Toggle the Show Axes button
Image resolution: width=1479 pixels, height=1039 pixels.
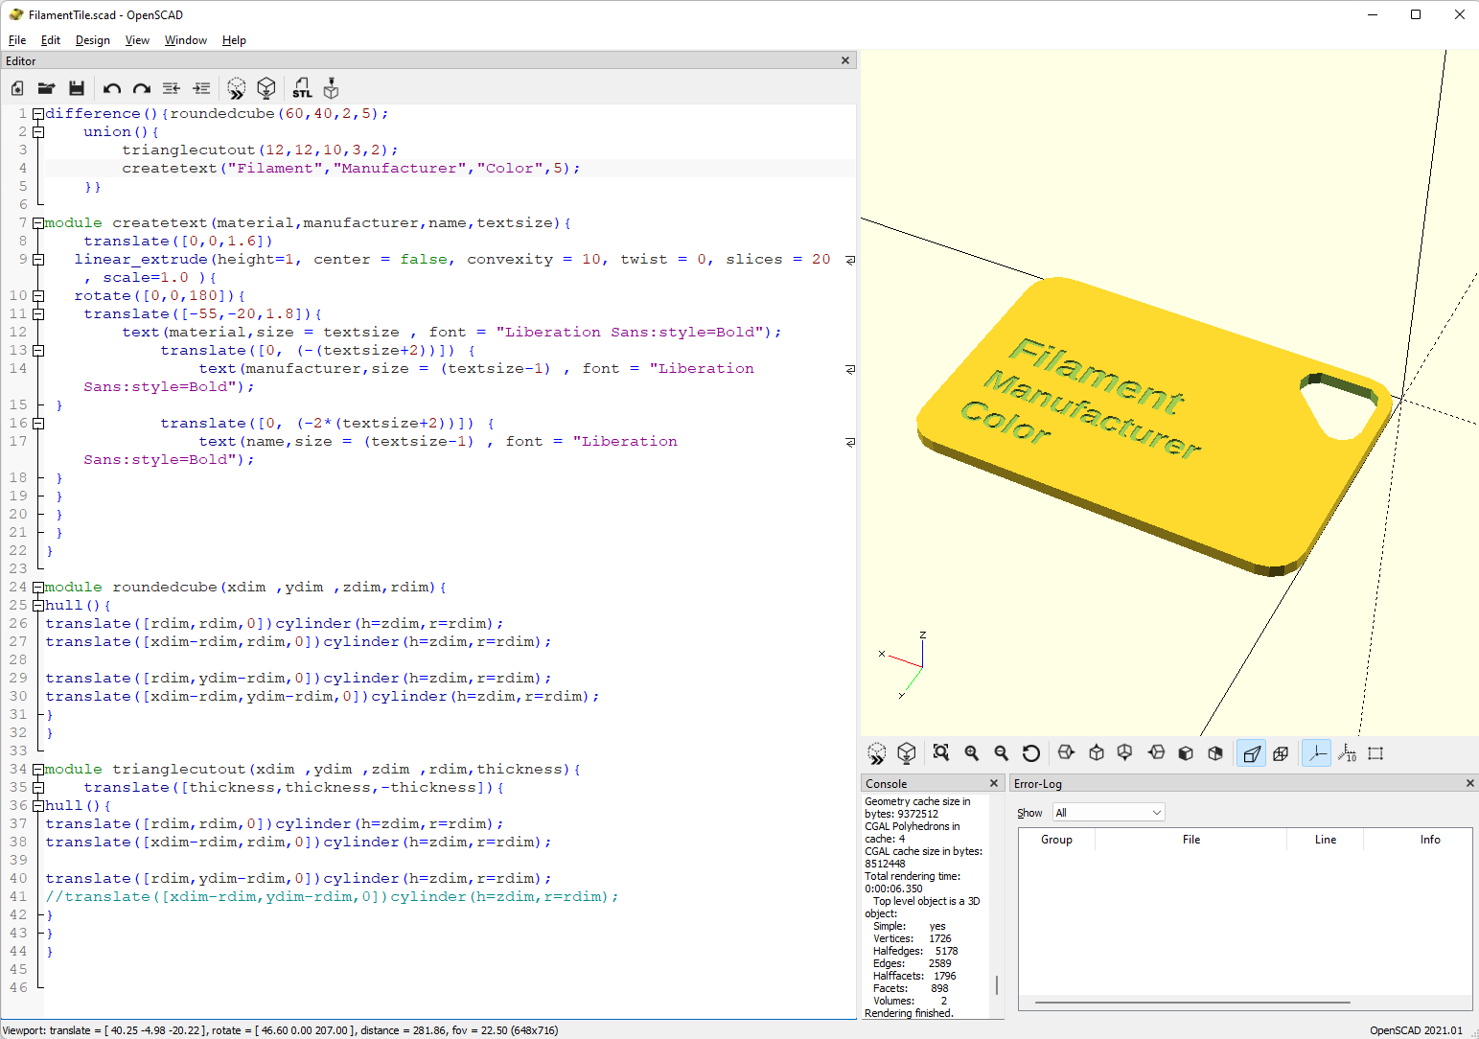(1318, 753)
